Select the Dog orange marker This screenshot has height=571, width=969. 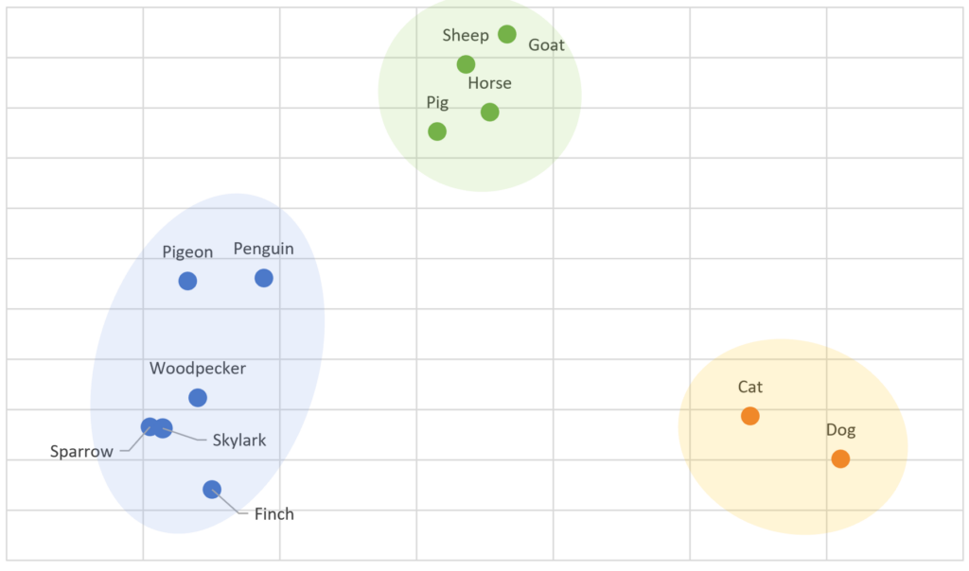click(x=840, y=459)
